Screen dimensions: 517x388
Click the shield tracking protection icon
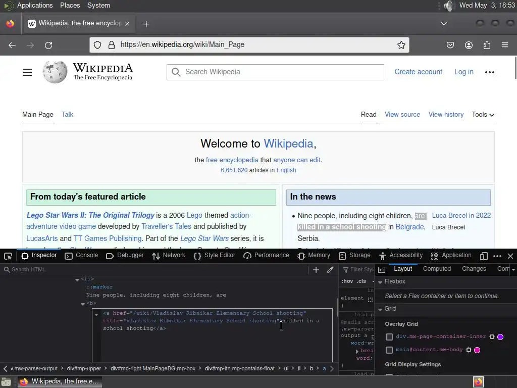pos(97,45)
